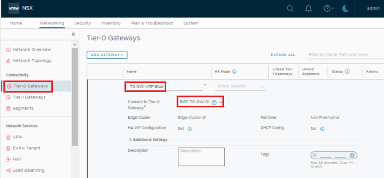Click info icon next to HA VIP Configuration

pyautogui.click(x=190, y=129)
